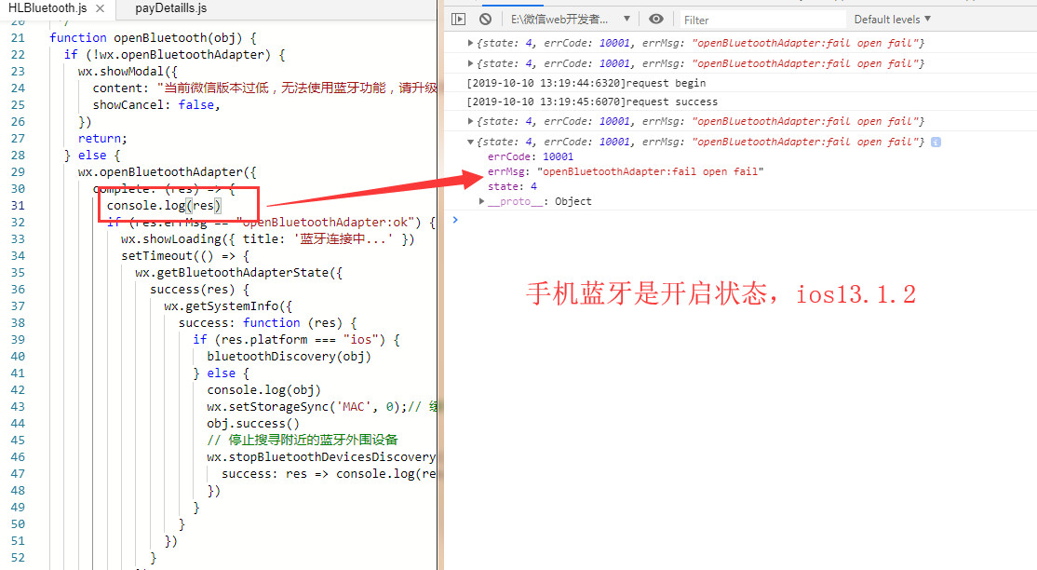Viewport: 1037px width, 570px height.
Task: Select the 'request begin' log line
Action: [586, 83]
